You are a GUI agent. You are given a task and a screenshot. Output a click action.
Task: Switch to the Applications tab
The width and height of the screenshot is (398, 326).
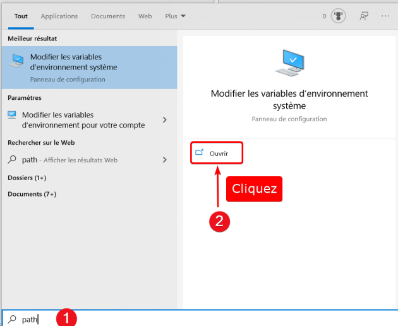(59, 16)
